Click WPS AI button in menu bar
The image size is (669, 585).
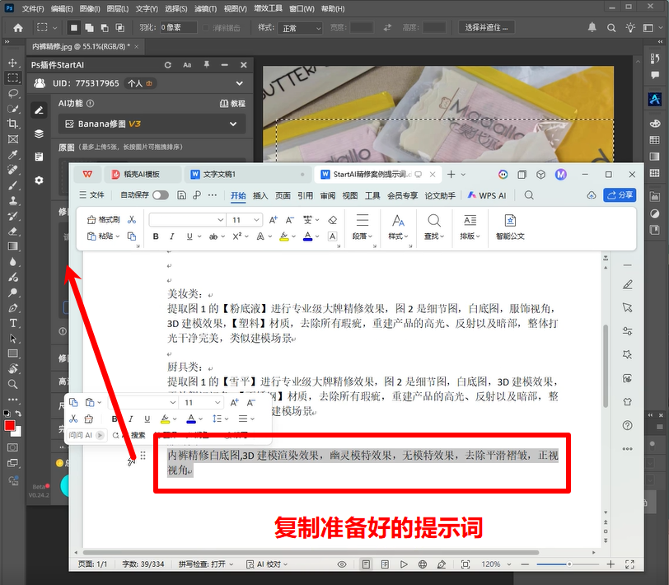click(487, 195)
